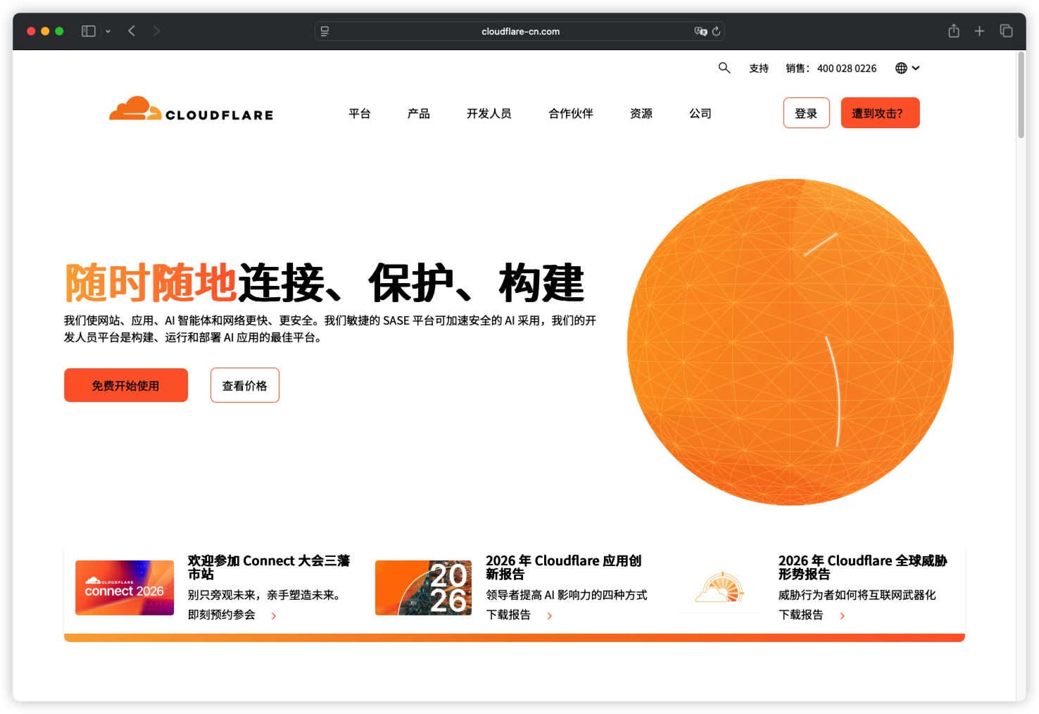Click the Connect 2026 thumbnail image
The width and height of the screenshot is (1039, 714).
(125, 588)
